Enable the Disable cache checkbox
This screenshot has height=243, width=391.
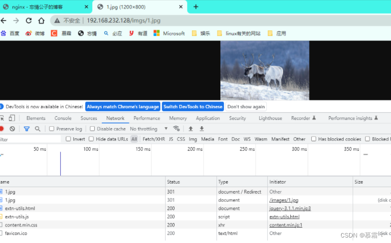[x=92, y=129]
